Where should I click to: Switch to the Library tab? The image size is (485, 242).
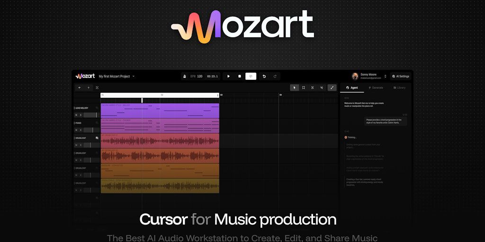pyautogui.click(x=399, y=87)
